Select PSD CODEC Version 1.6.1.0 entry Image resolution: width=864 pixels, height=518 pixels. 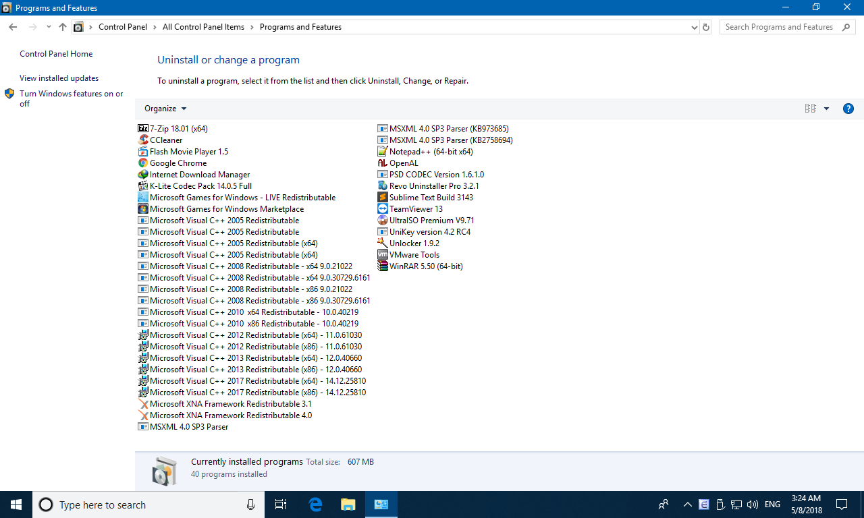(431, 174)
